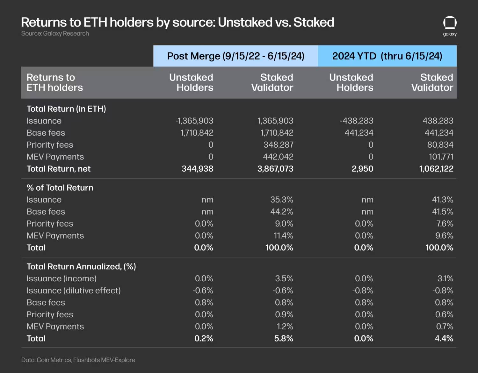
Task: Select the Post Merge period header
Action: tap(235, 56)
